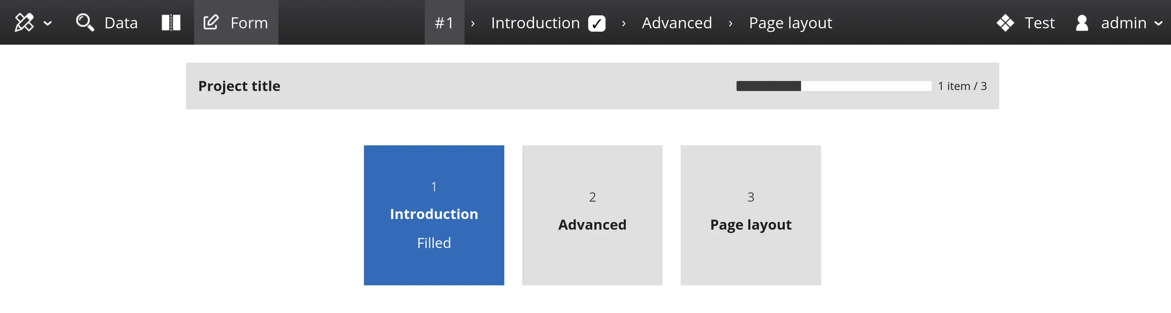Image resolution: width=1171 pixels, height=313 pixels.
Task: Open the Page layout section tile
Action: pyautogui.click(x=750, y=215)
